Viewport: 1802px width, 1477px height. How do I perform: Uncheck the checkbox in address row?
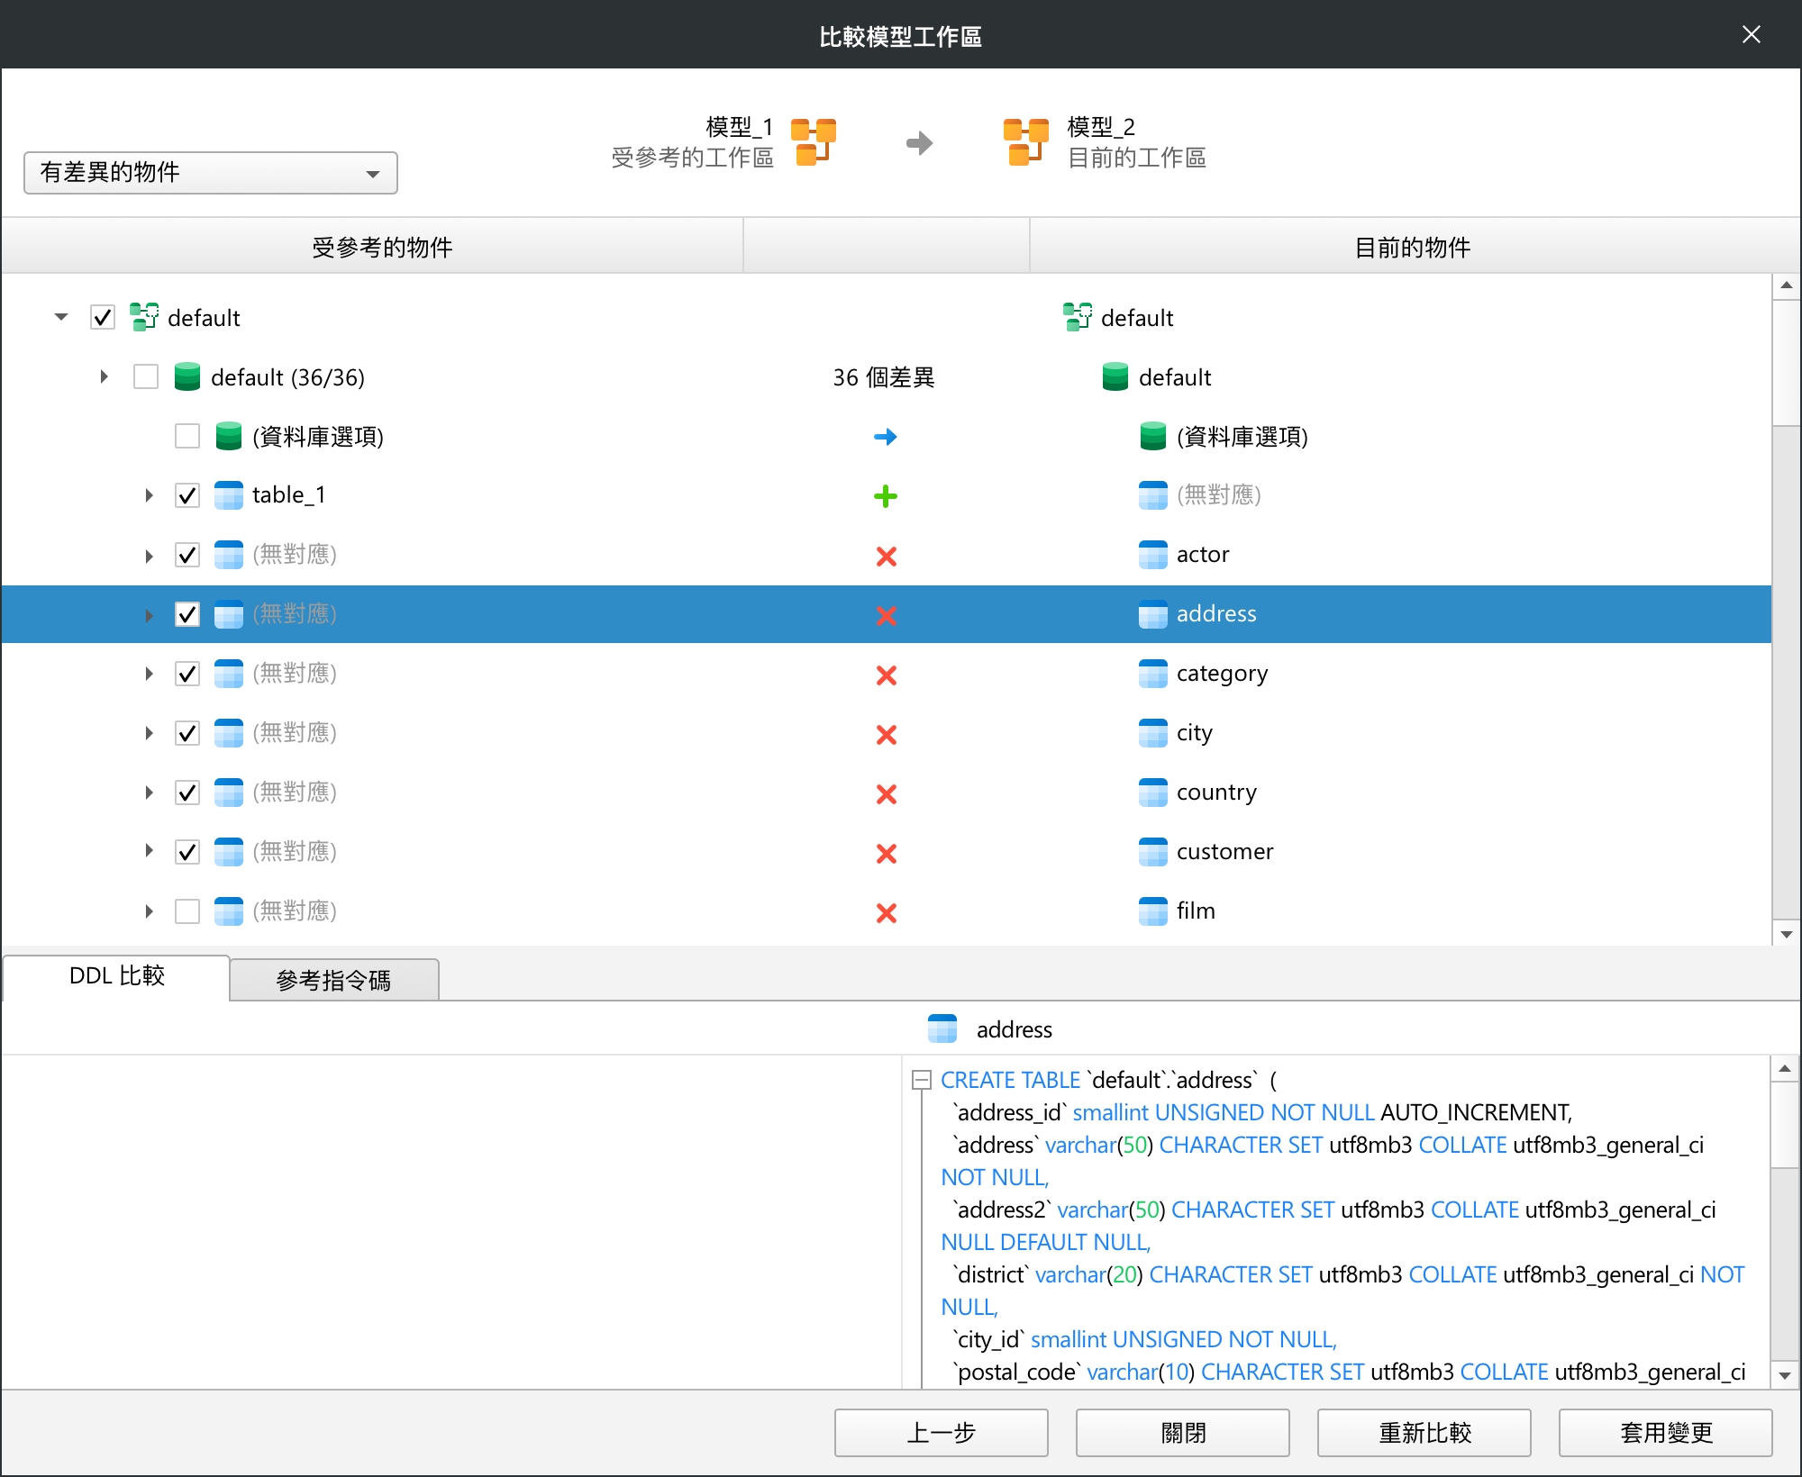tap(187, 614)
